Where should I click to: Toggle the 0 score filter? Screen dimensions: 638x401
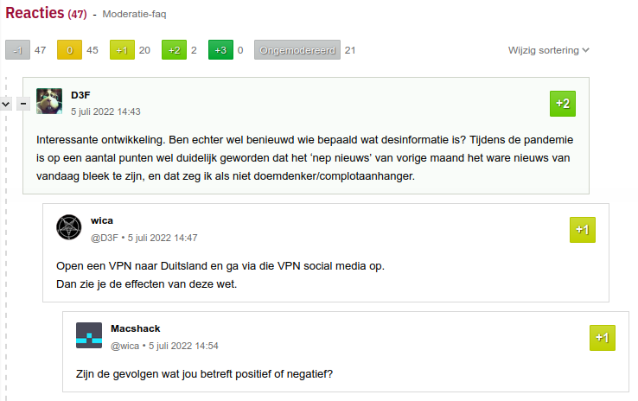69,50
